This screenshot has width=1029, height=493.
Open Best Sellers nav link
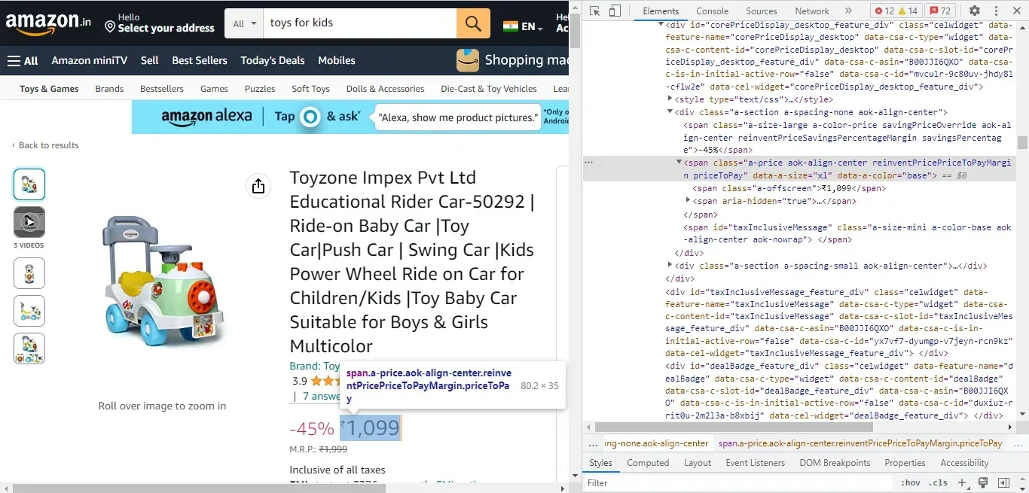click(x=200, y=60)
